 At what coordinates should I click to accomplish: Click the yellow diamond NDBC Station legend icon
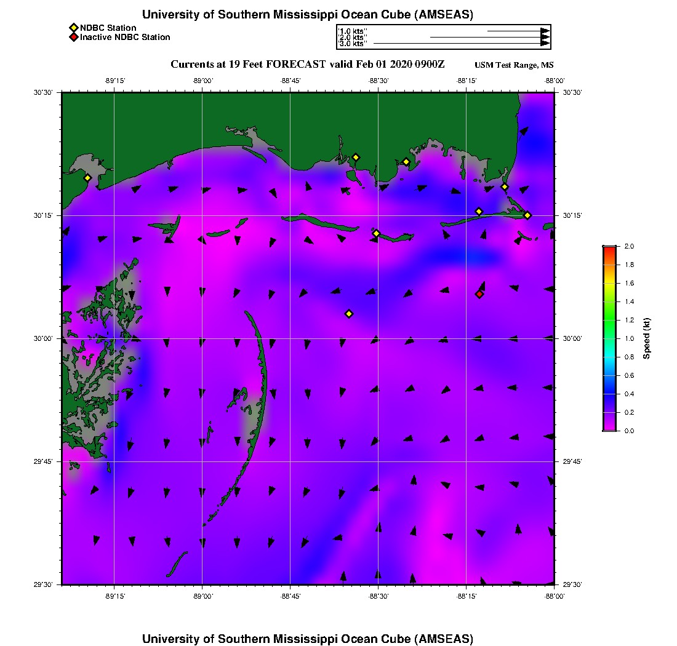[x=73, y=28]
